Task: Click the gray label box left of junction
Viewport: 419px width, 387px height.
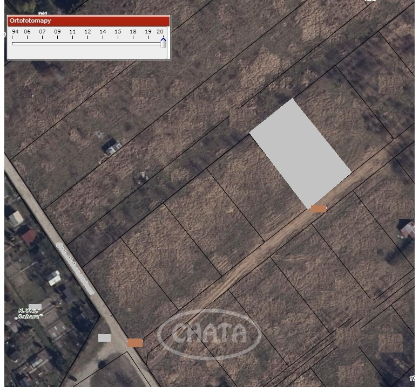Action: 105,338
